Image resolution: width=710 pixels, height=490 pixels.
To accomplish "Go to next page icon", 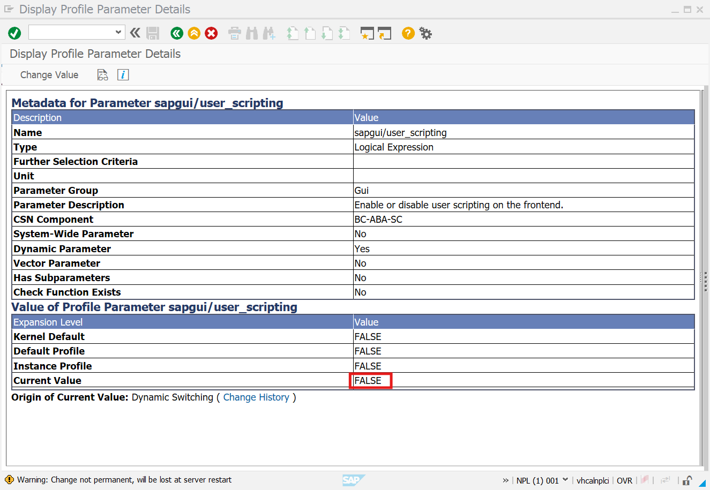I will click(x=327, y=33).
